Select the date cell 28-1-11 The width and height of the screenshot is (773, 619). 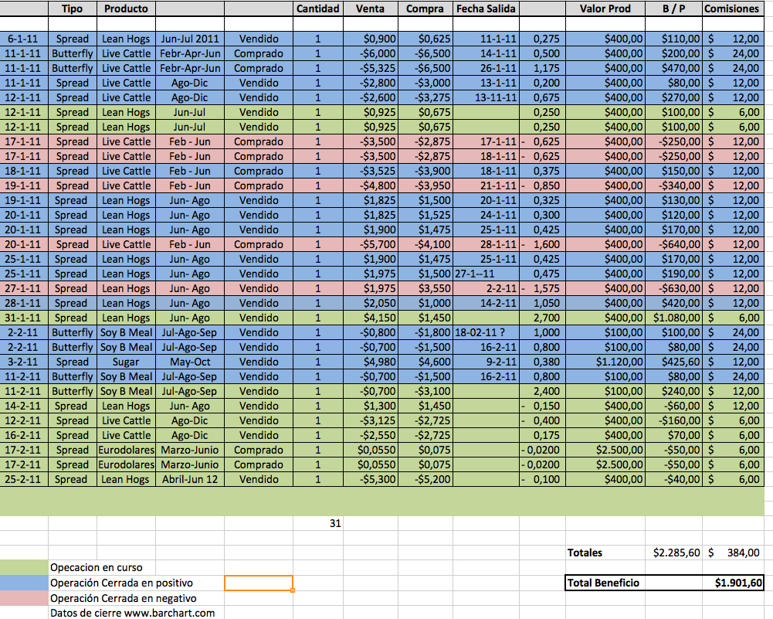pyautogui.click(x=23, y=304)
